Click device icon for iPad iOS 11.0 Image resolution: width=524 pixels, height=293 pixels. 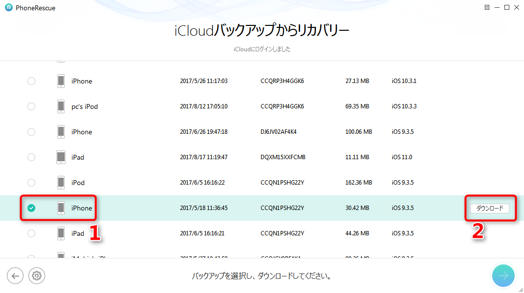[61, 157]
